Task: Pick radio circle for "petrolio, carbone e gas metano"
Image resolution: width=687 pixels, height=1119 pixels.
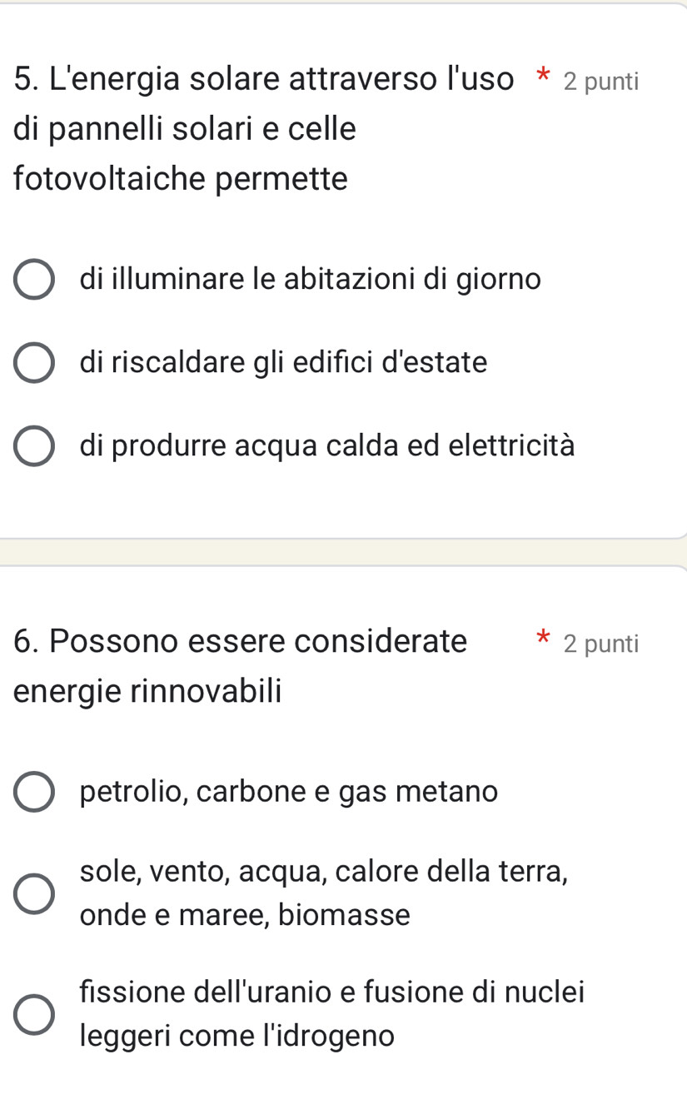Action: (34, 792)
